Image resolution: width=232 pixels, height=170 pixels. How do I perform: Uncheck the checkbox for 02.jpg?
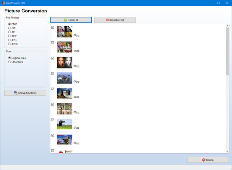tap(53, 43)
